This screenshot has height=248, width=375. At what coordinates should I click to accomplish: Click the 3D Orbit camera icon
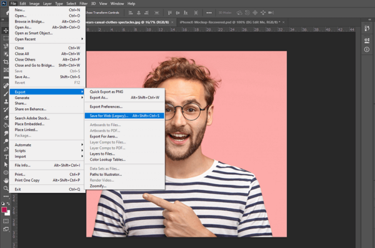[x=239, y=13]
